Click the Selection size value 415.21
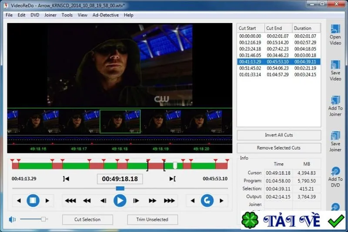The width and height of the screenshot is (348, 232). pyautogui.click(x=307, y=189)
